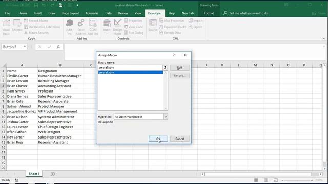The width and height of the screenshot is (328, 184).
Task: Open COM Add-ins dialog
Action: coord(93,27)
